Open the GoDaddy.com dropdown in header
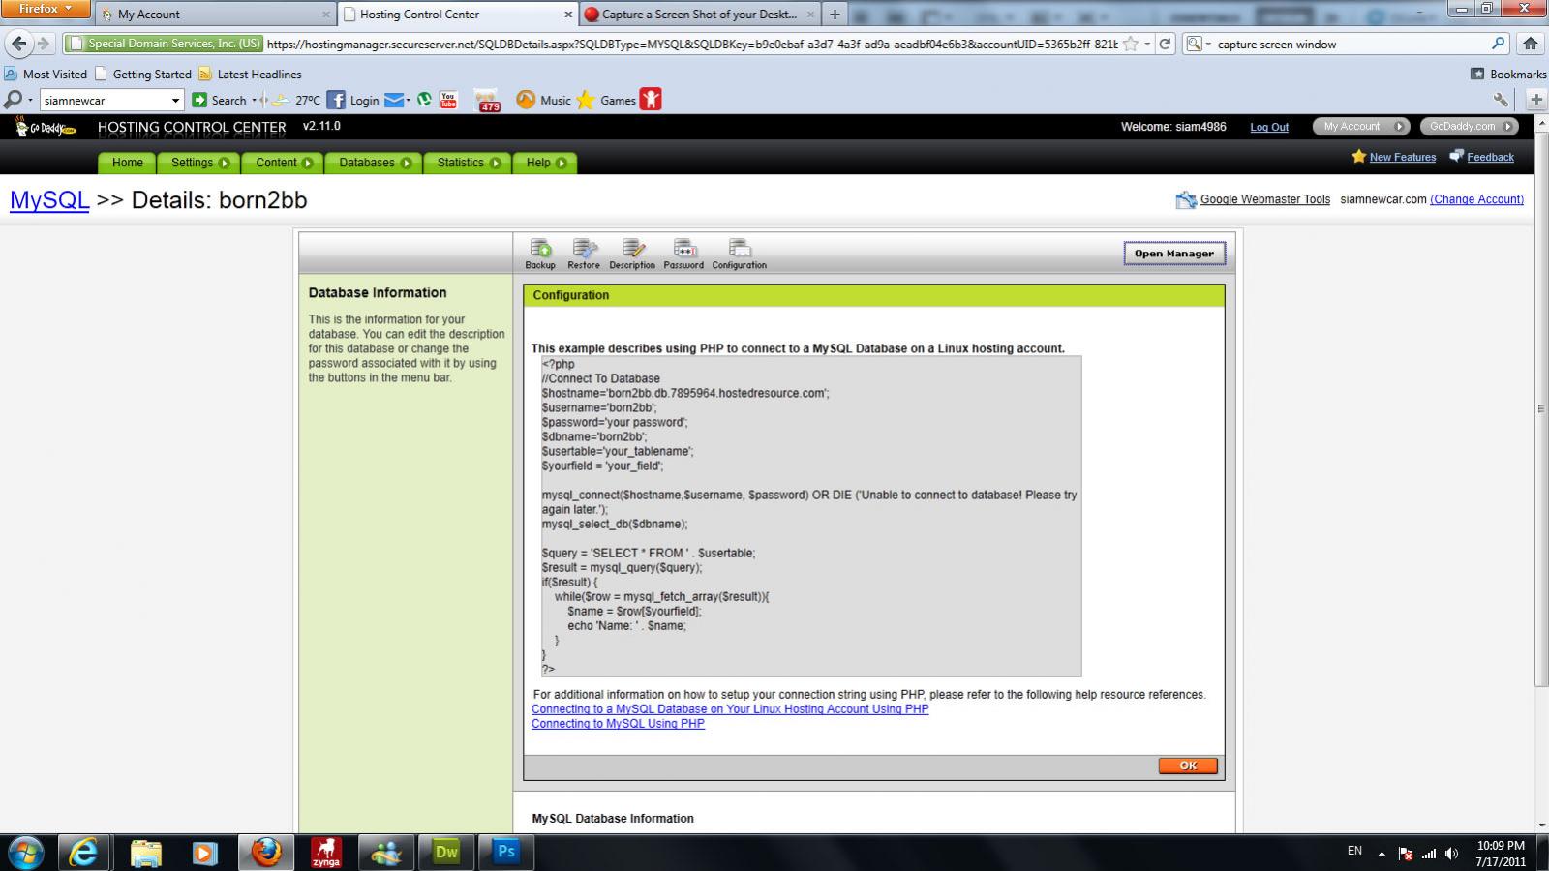Viewport: 1549px width, 871px height. click(x=1470, y=126)
